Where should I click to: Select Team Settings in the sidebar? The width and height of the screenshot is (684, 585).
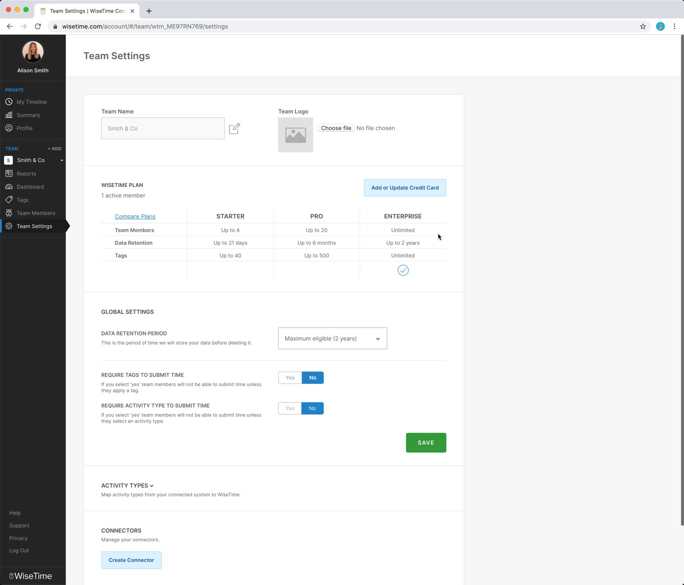[34, 226]
